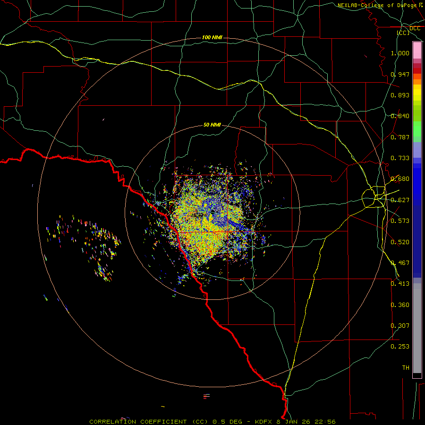
Task: Click the TH threshold label
Action: click(406, 368)
